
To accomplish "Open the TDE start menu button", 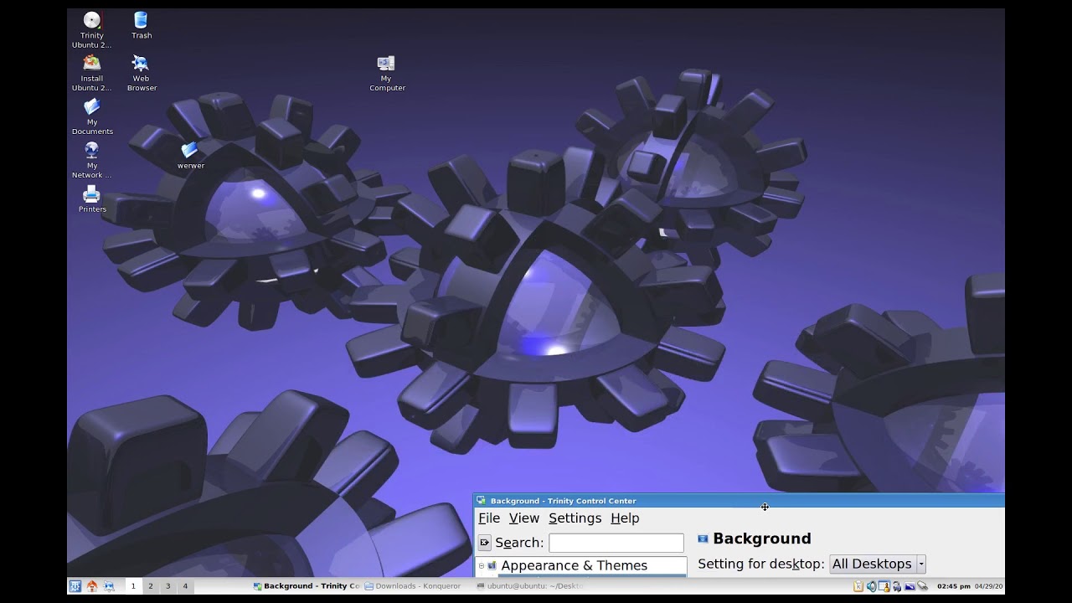I will coord(75,586).
